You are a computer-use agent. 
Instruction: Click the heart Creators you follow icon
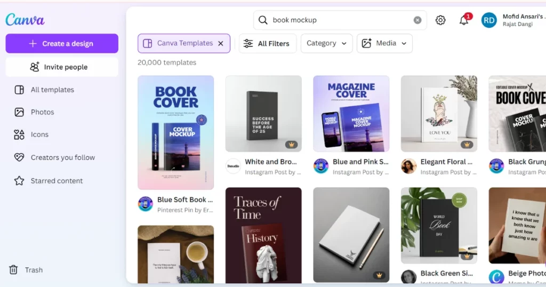pos(19,157)
